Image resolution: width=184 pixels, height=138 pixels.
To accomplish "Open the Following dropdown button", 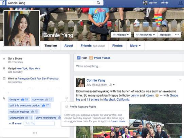I will click(x=146, y=35).
